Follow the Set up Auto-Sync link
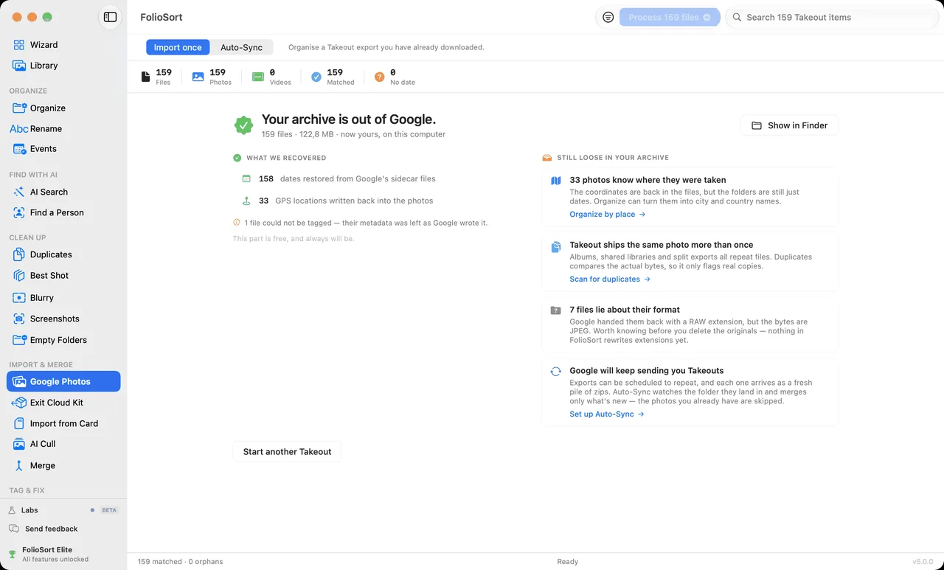 click(x=607, y=414)
